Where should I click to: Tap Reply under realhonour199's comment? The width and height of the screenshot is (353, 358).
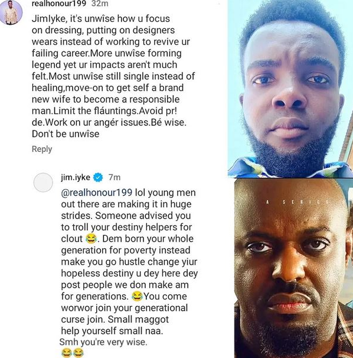(42, 149)
